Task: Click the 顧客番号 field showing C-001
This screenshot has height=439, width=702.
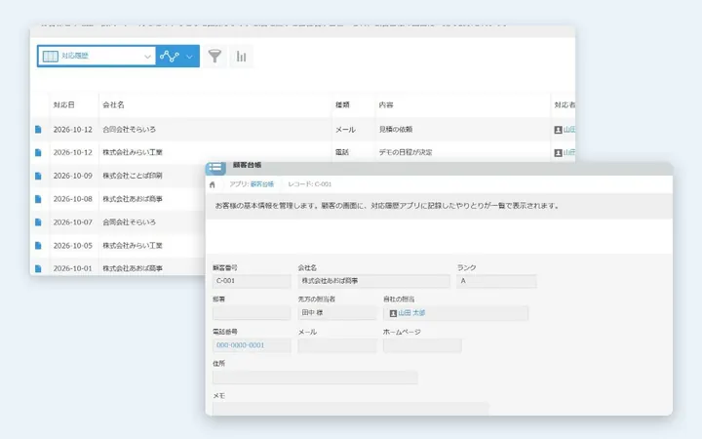Action: click(x=252, y=281)
